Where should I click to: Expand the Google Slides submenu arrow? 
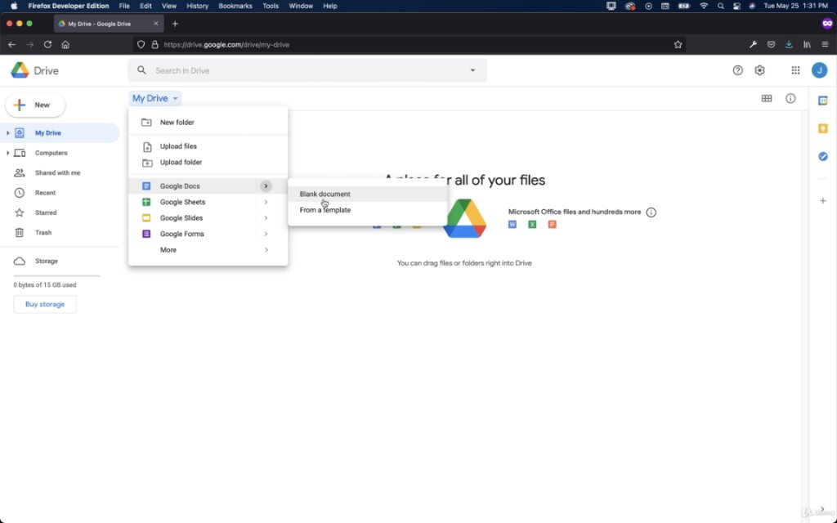(x=266, y=218)
